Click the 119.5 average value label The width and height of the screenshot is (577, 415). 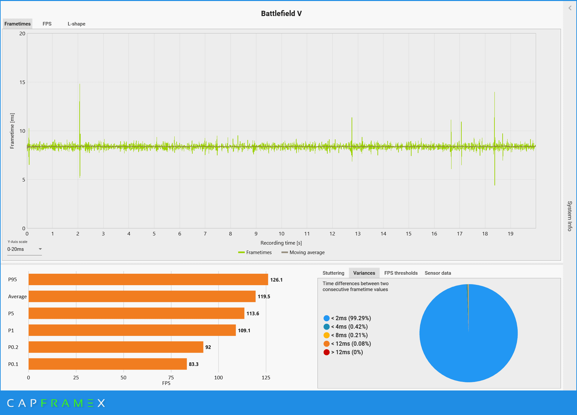click(264, 297)
